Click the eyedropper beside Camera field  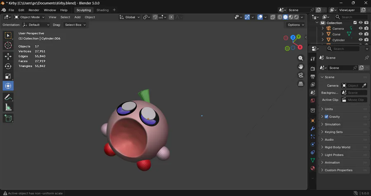pyautogui.click(x=364, y=86)
